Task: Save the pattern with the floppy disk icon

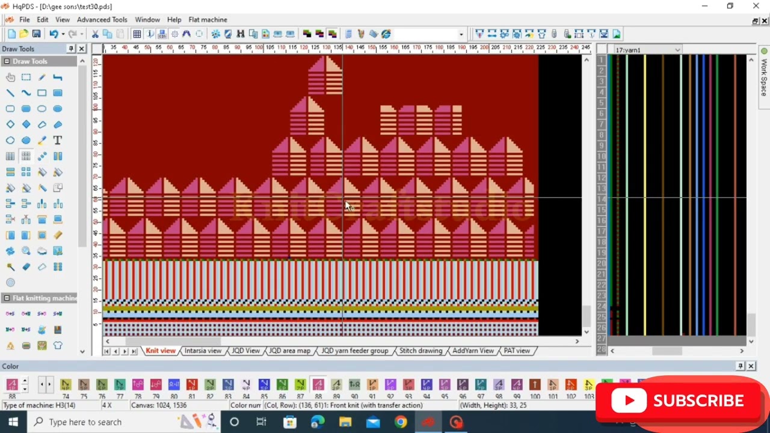Action: pos(36,34)
